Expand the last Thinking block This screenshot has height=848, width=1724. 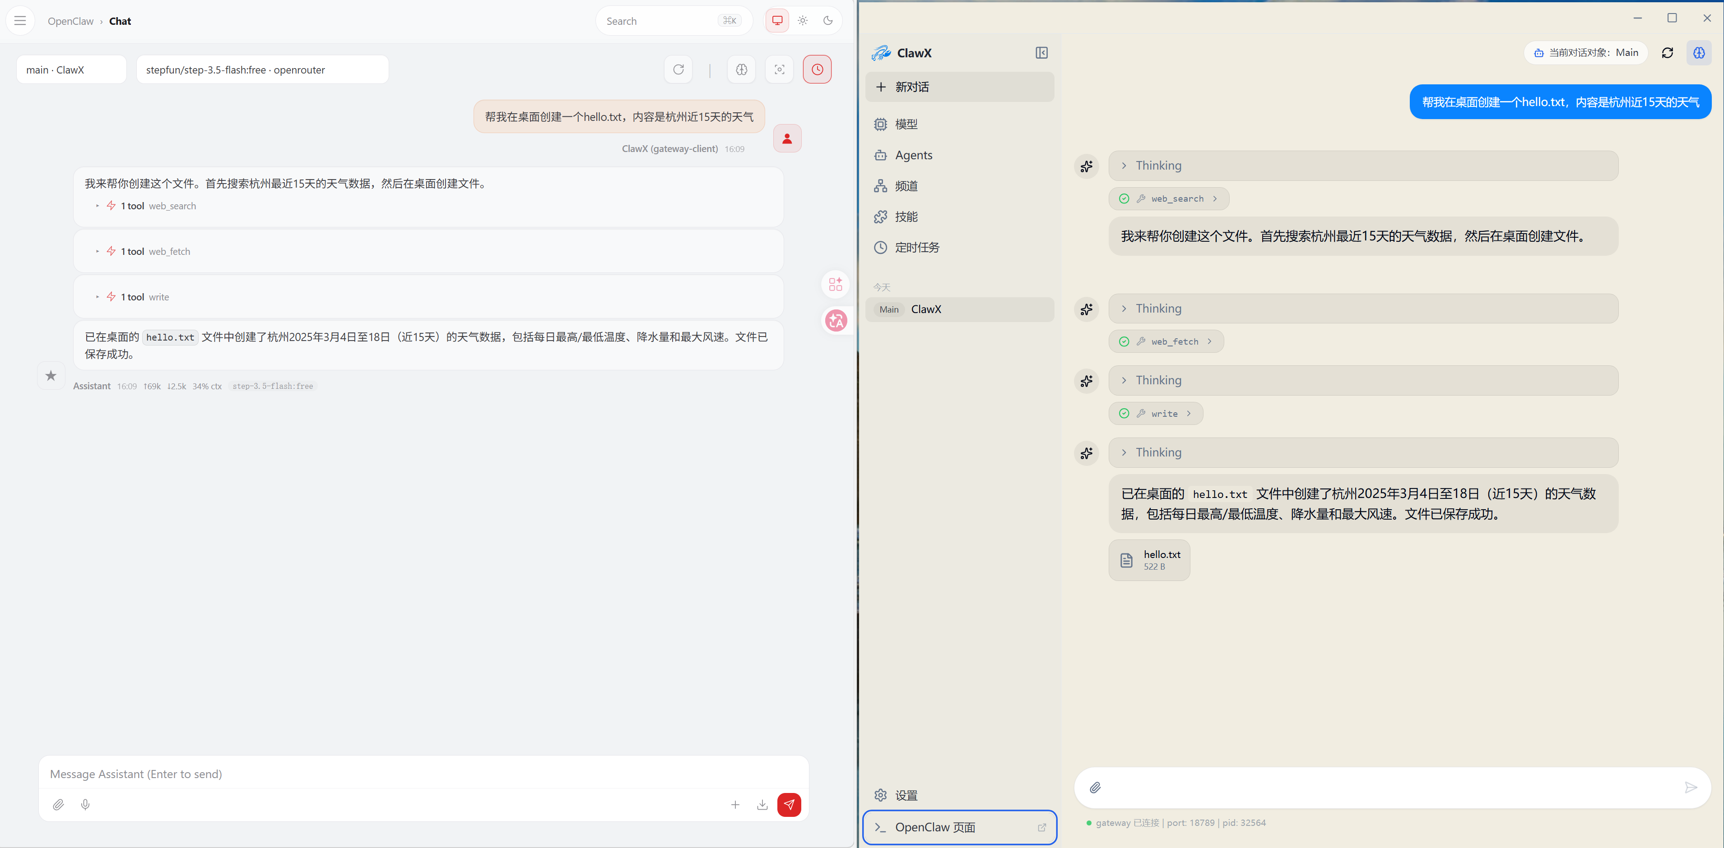coord(1363,453)
